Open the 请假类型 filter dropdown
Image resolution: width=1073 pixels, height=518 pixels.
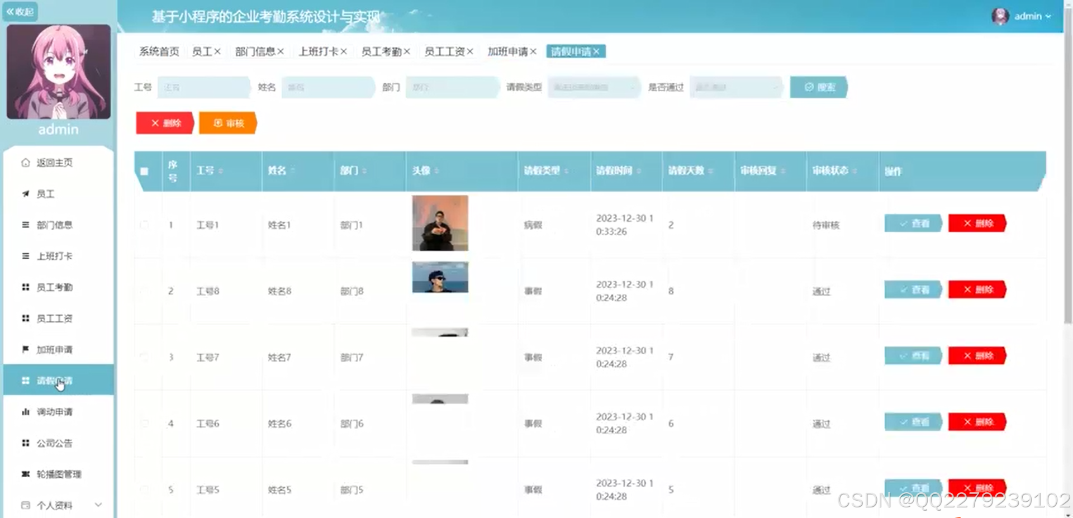593,87
